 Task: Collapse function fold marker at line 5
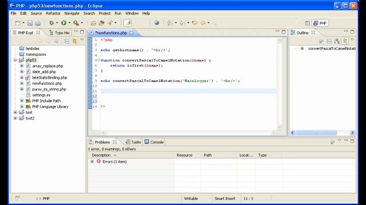pyautogui.click(x=98, y=60)
